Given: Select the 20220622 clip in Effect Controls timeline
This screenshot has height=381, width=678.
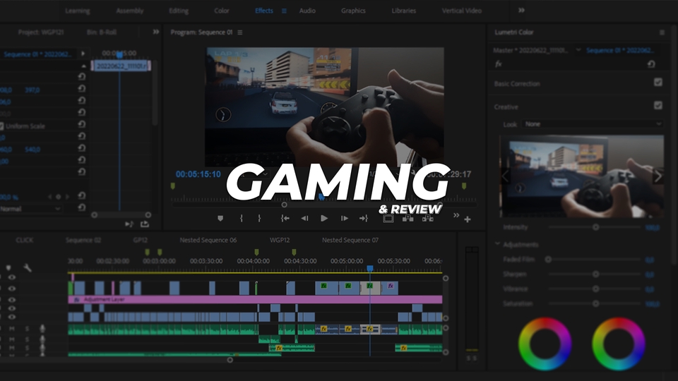Looking at the screenshot, I should point(121,66).
